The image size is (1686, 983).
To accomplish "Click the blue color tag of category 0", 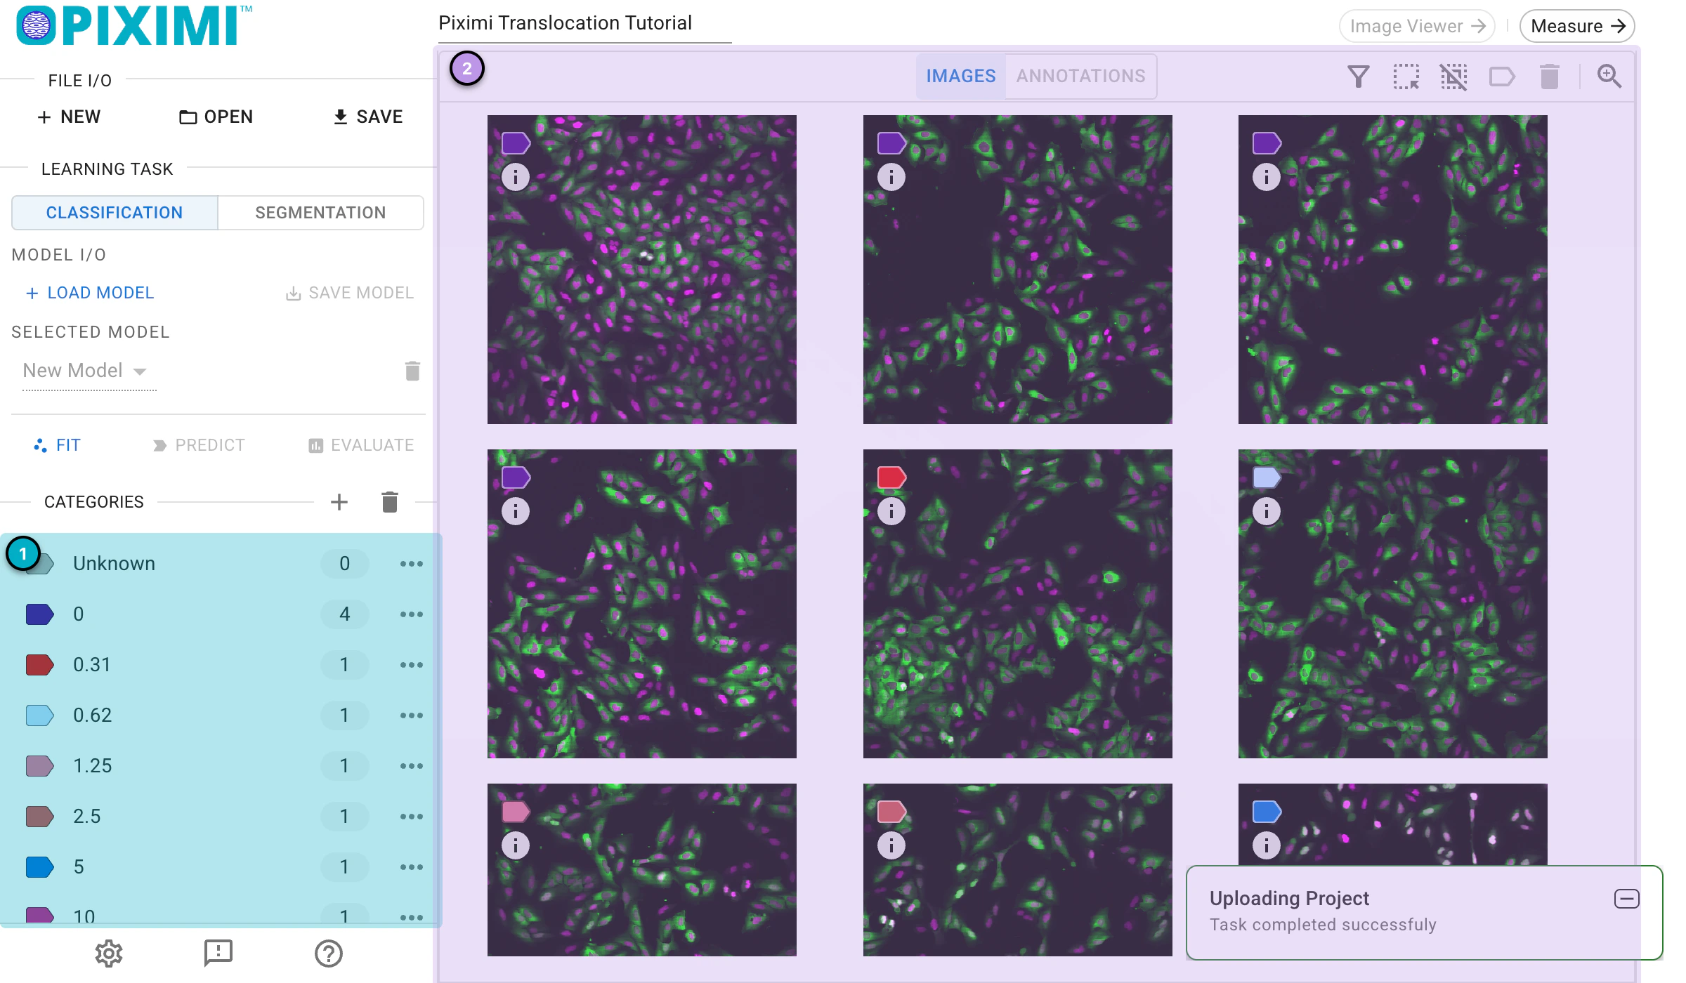I will click(39, 614).
